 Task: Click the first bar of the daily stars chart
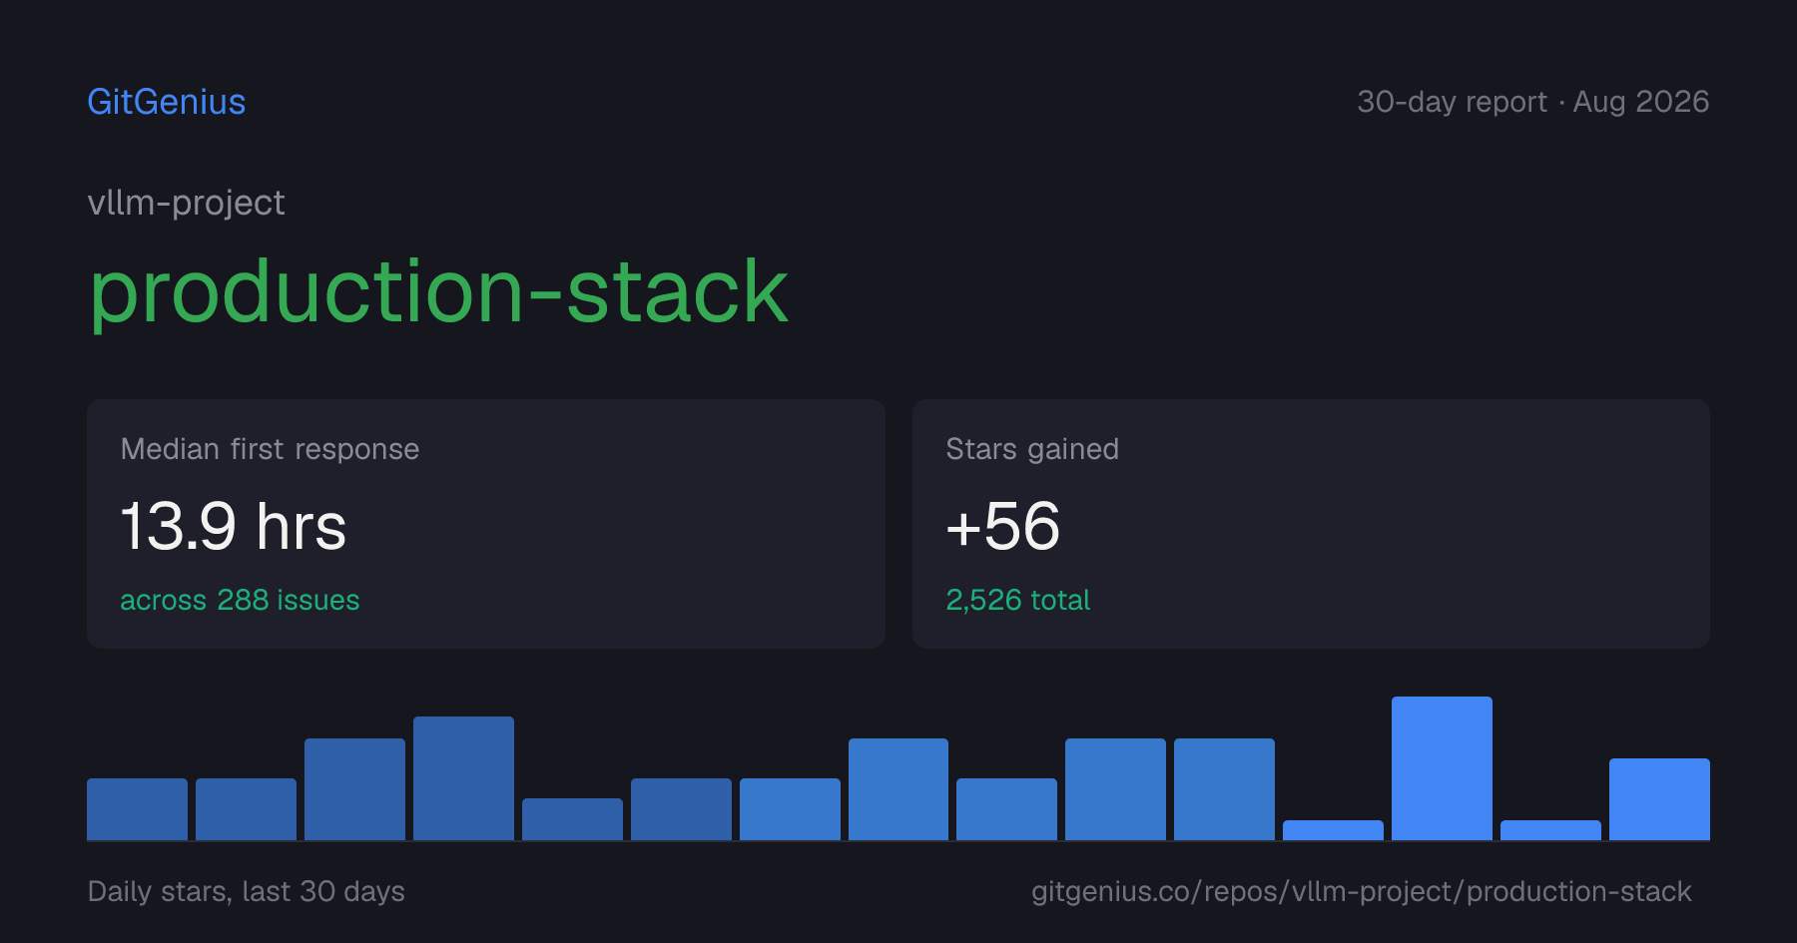tap(137, 809)
